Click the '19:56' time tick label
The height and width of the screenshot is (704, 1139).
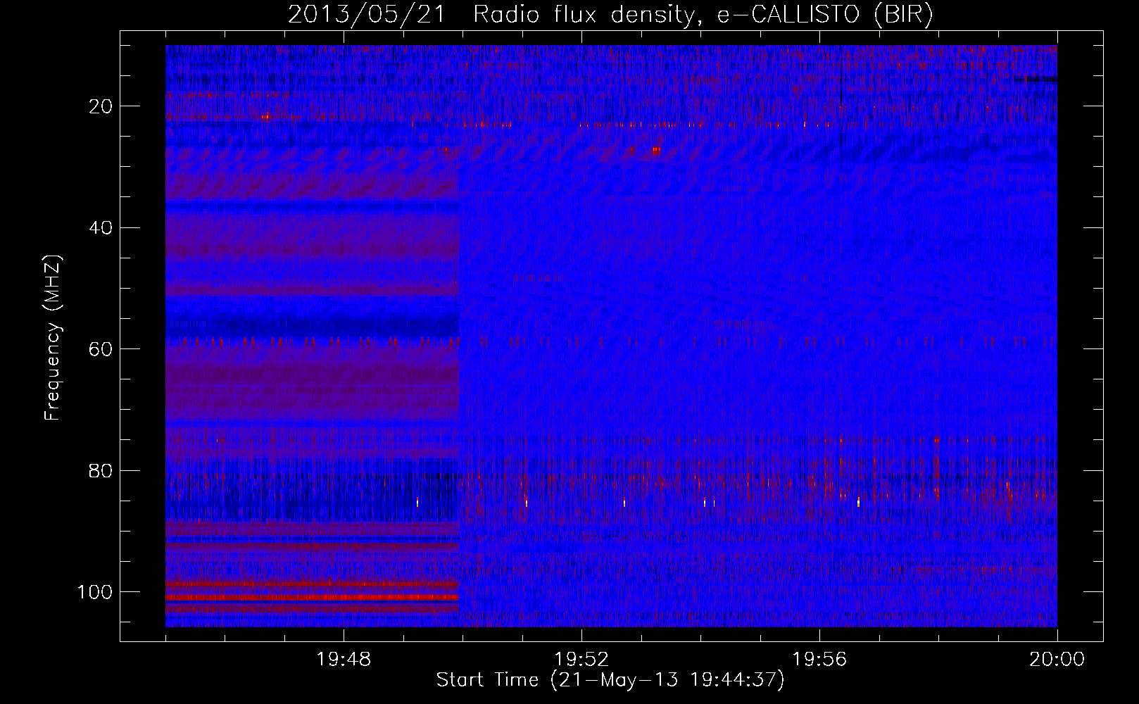[819, 660]
